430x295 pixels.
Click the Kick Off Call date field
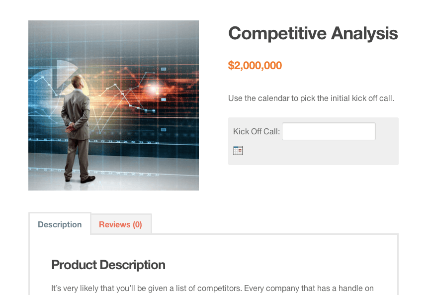coord(329,131)
